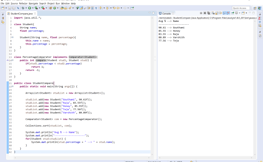Click the Save All icon
Image resolution: width=263 pixels, height=162 pixels.
tap(13, 8)
